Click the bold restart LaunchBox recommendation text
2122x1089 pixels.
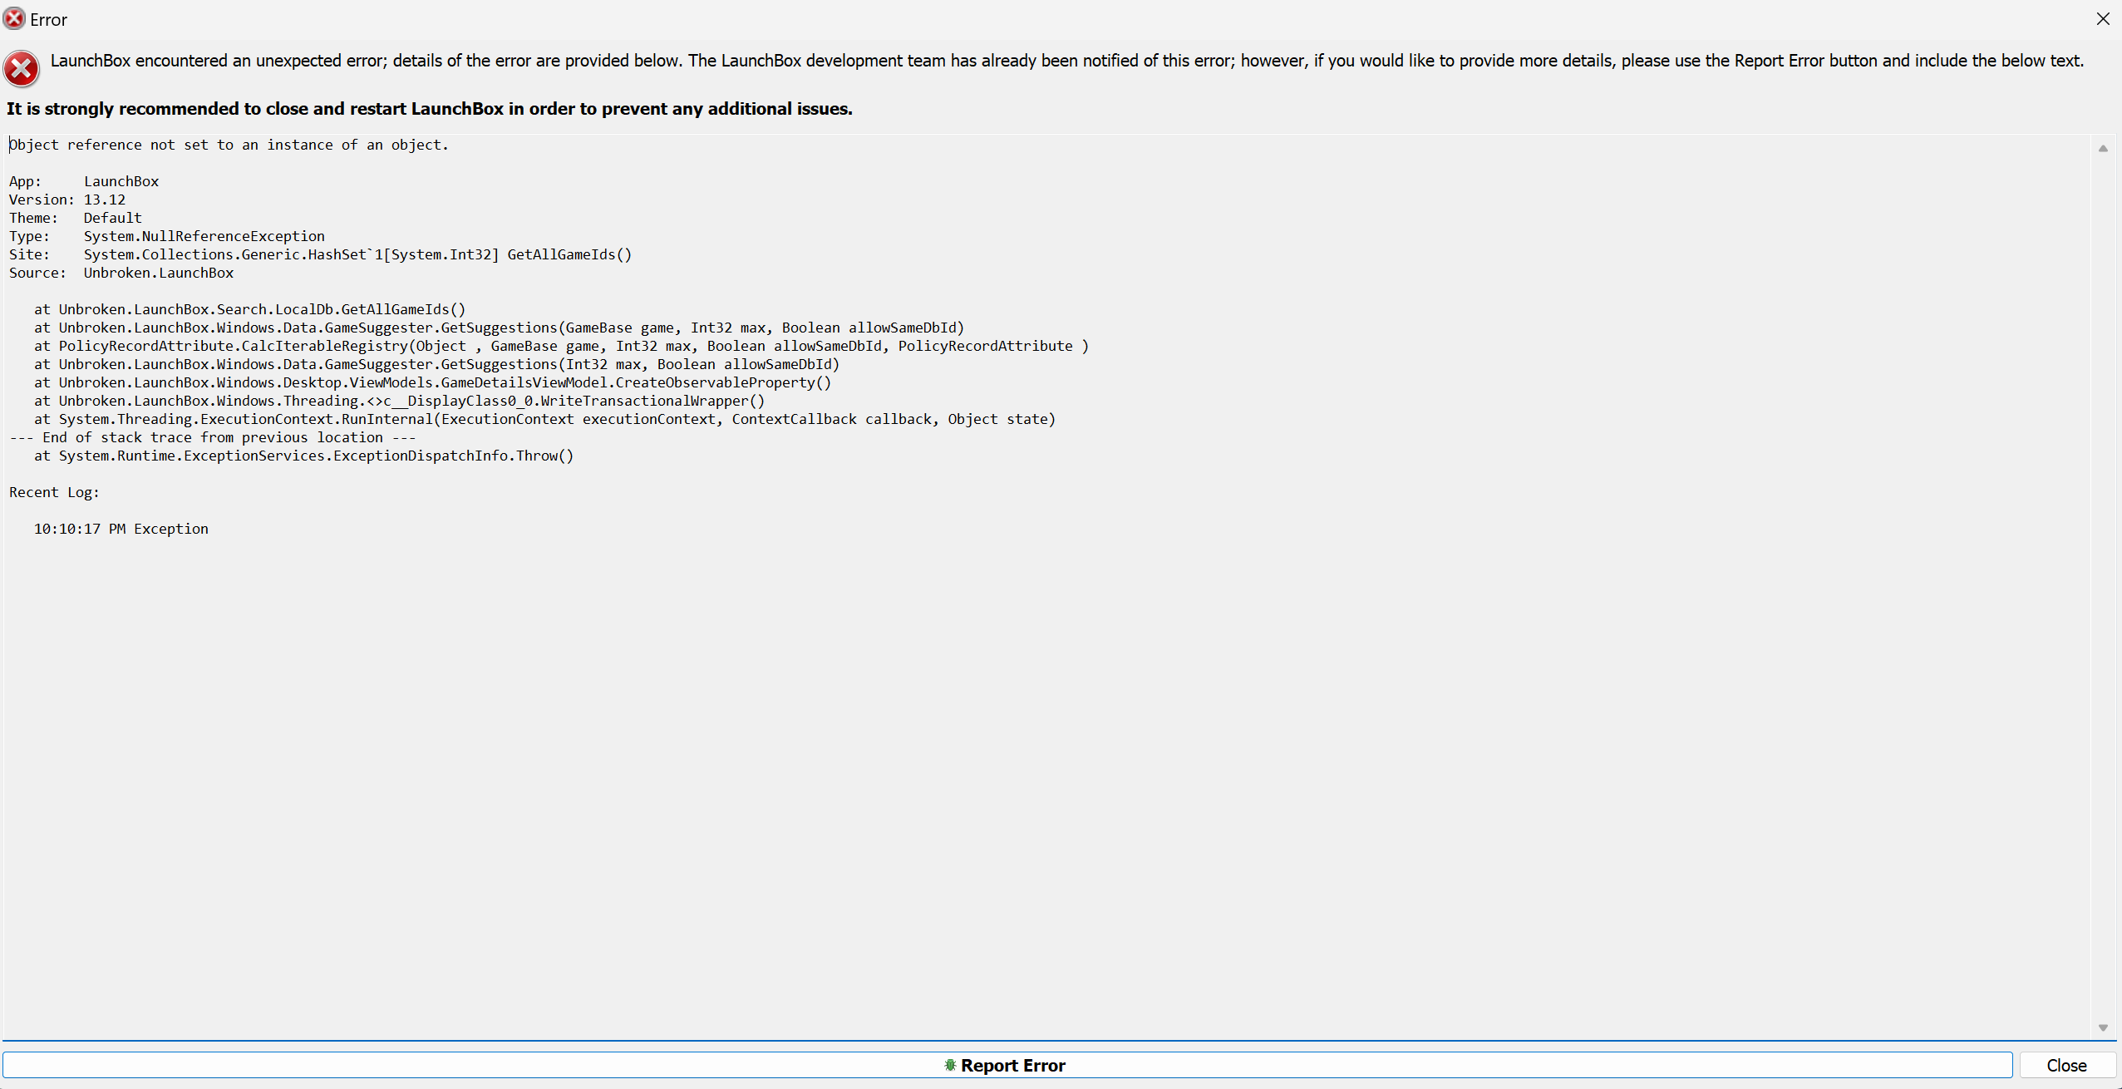[x=430, y=109]
